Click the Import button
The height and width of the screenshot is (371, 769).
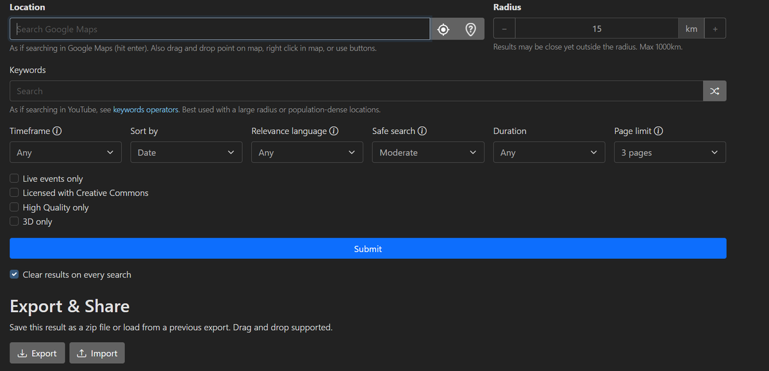[x=97, y=353]
